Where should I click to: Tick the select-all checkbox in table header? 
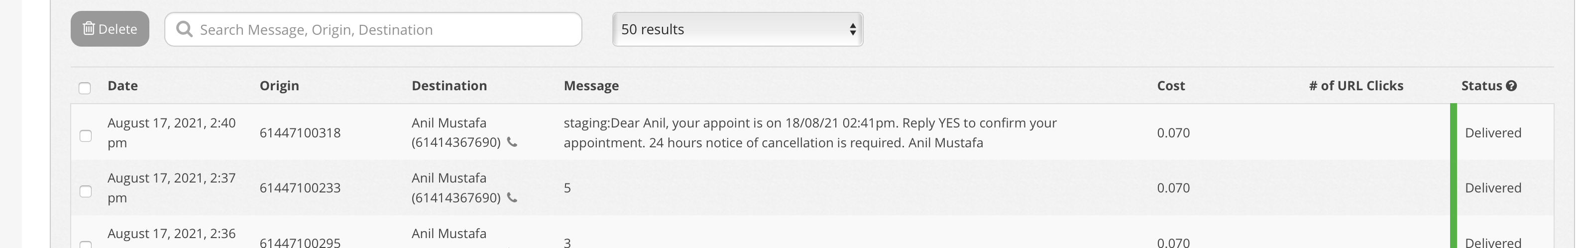click(85, 88)
